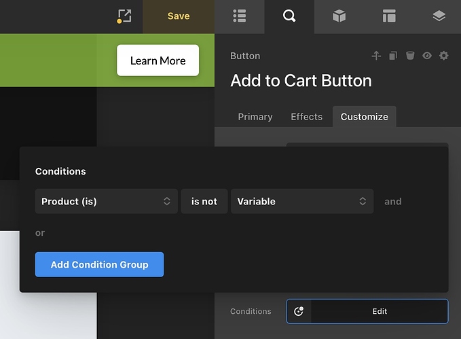Switch to the Effects tab
The image size is (461, 339).
[306, 117]
